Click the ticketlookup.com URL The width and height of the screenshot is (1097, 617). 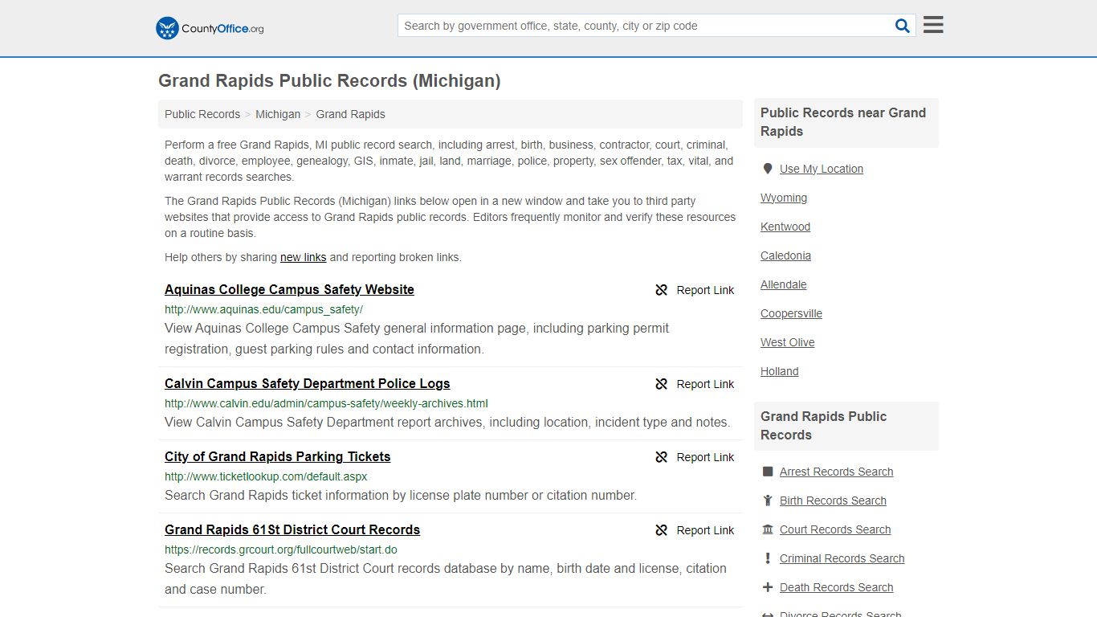click(266, 476)
